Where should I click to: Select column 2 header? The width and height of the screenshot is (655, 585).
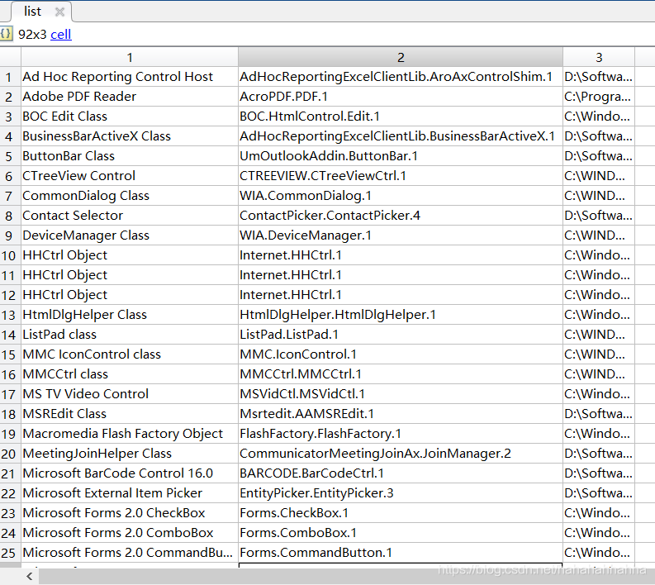[x=401, y=57]
